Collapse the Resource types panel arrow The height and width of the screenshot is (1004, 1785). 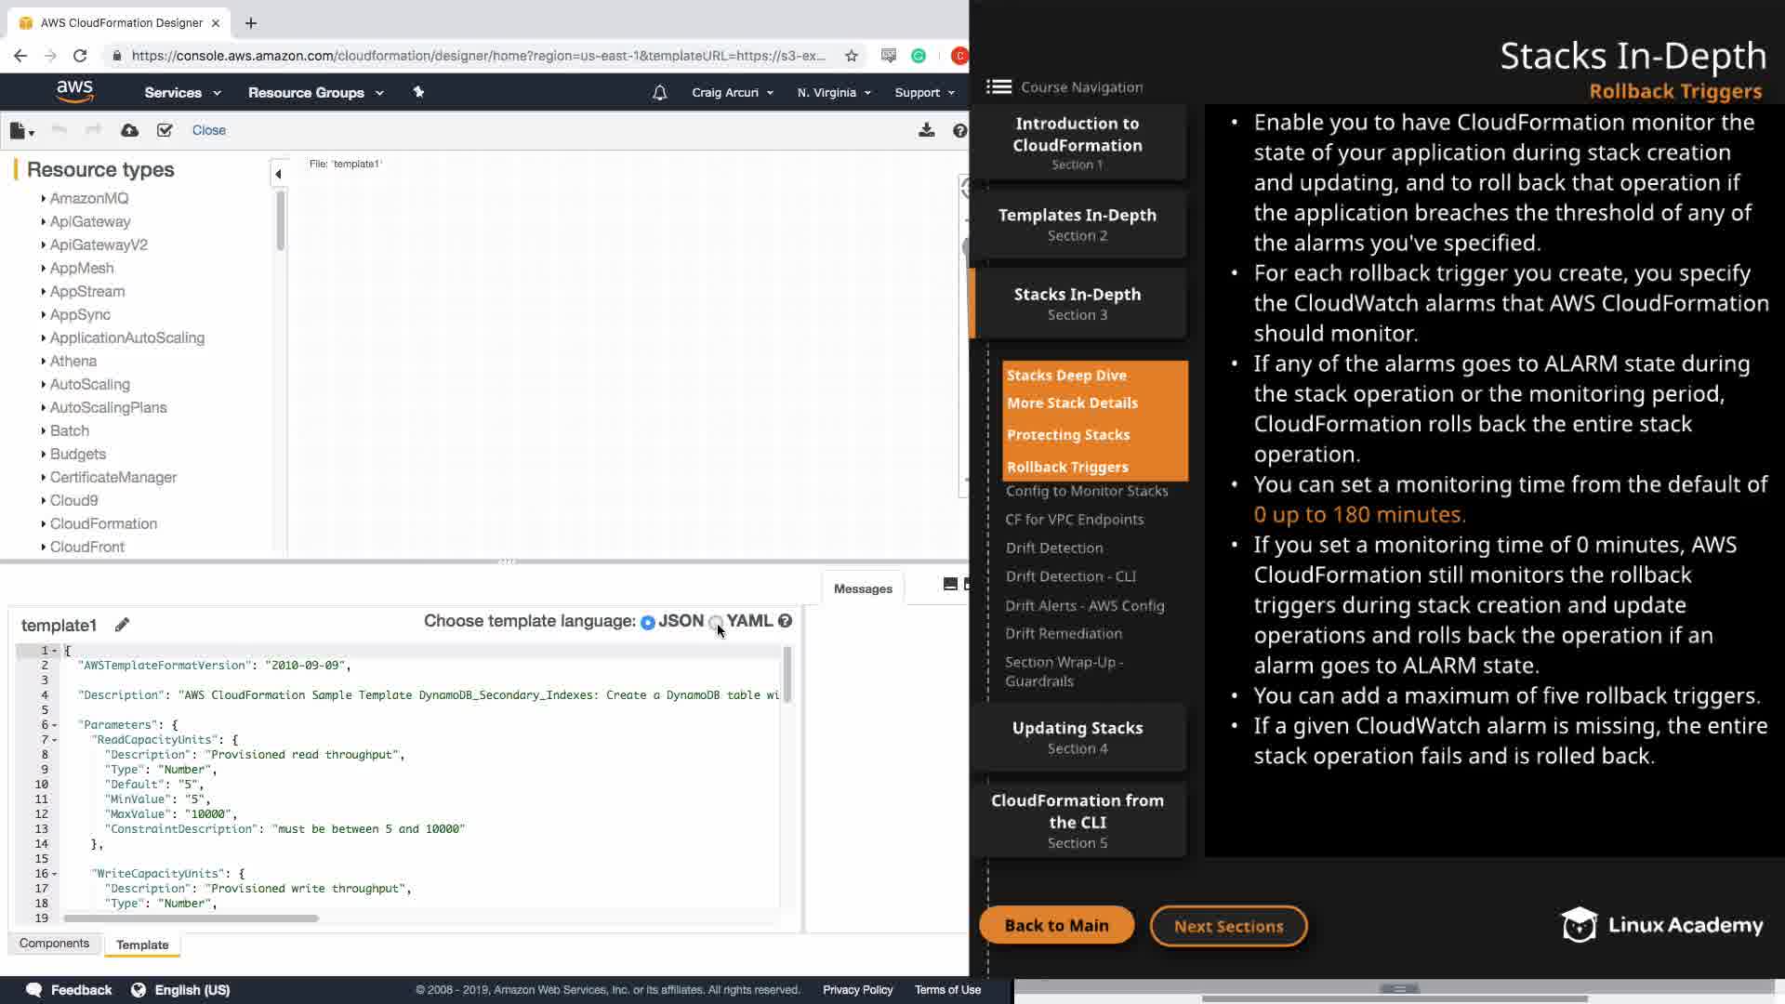278,174
